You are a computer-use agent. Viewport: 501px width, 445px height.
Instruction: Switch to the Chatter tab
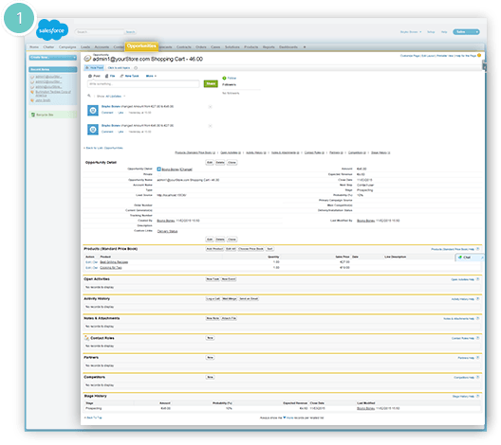point(48,47)
